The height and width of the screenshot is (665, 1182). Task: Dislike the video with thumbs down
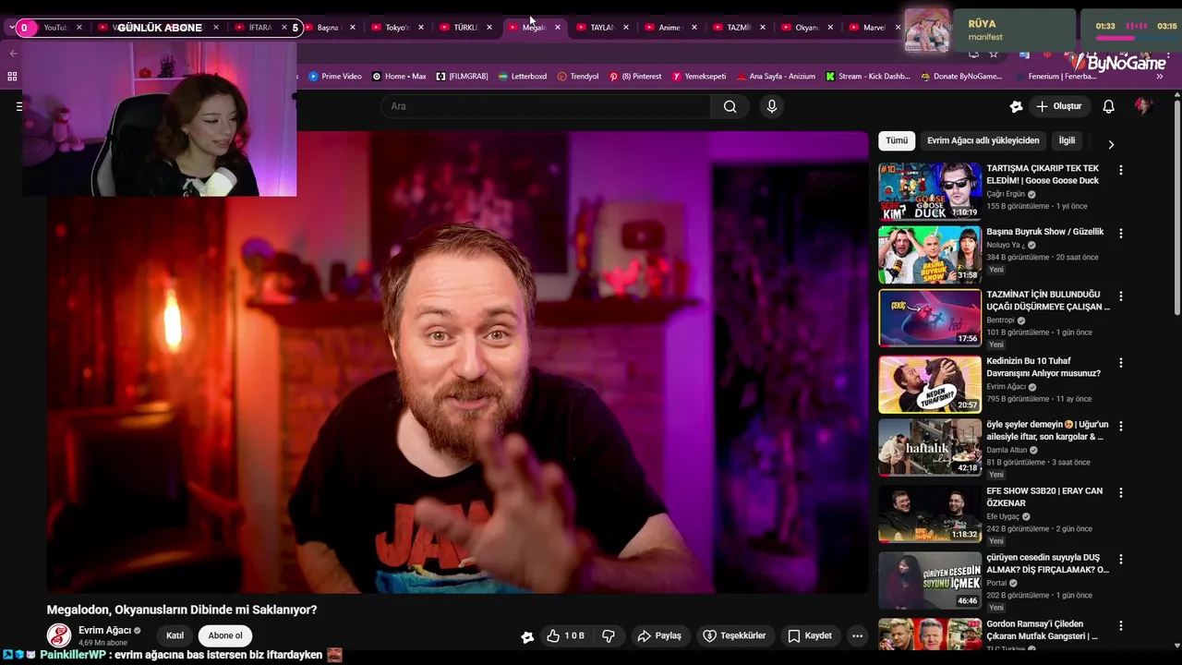point(609,635)
